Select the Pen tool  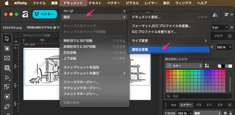tap(7, 106)
